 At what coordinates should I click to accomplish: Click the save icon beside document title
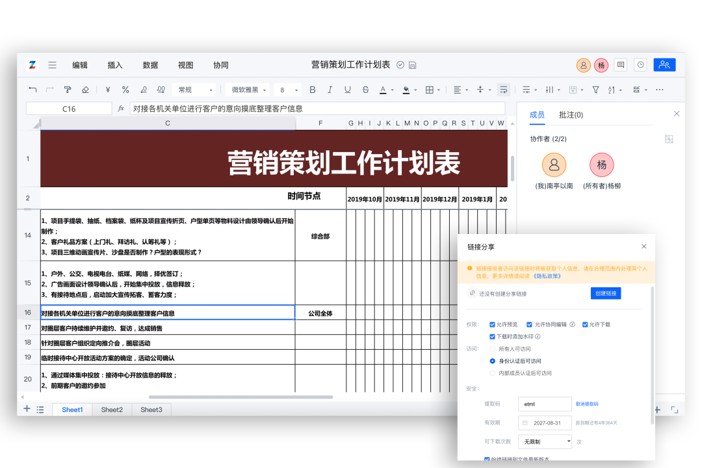click(x=412, y=66)
